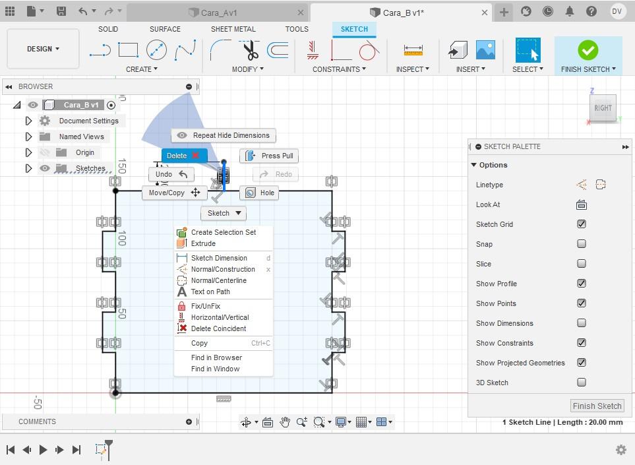Uncheck the Show Profile checkbox

582,284
